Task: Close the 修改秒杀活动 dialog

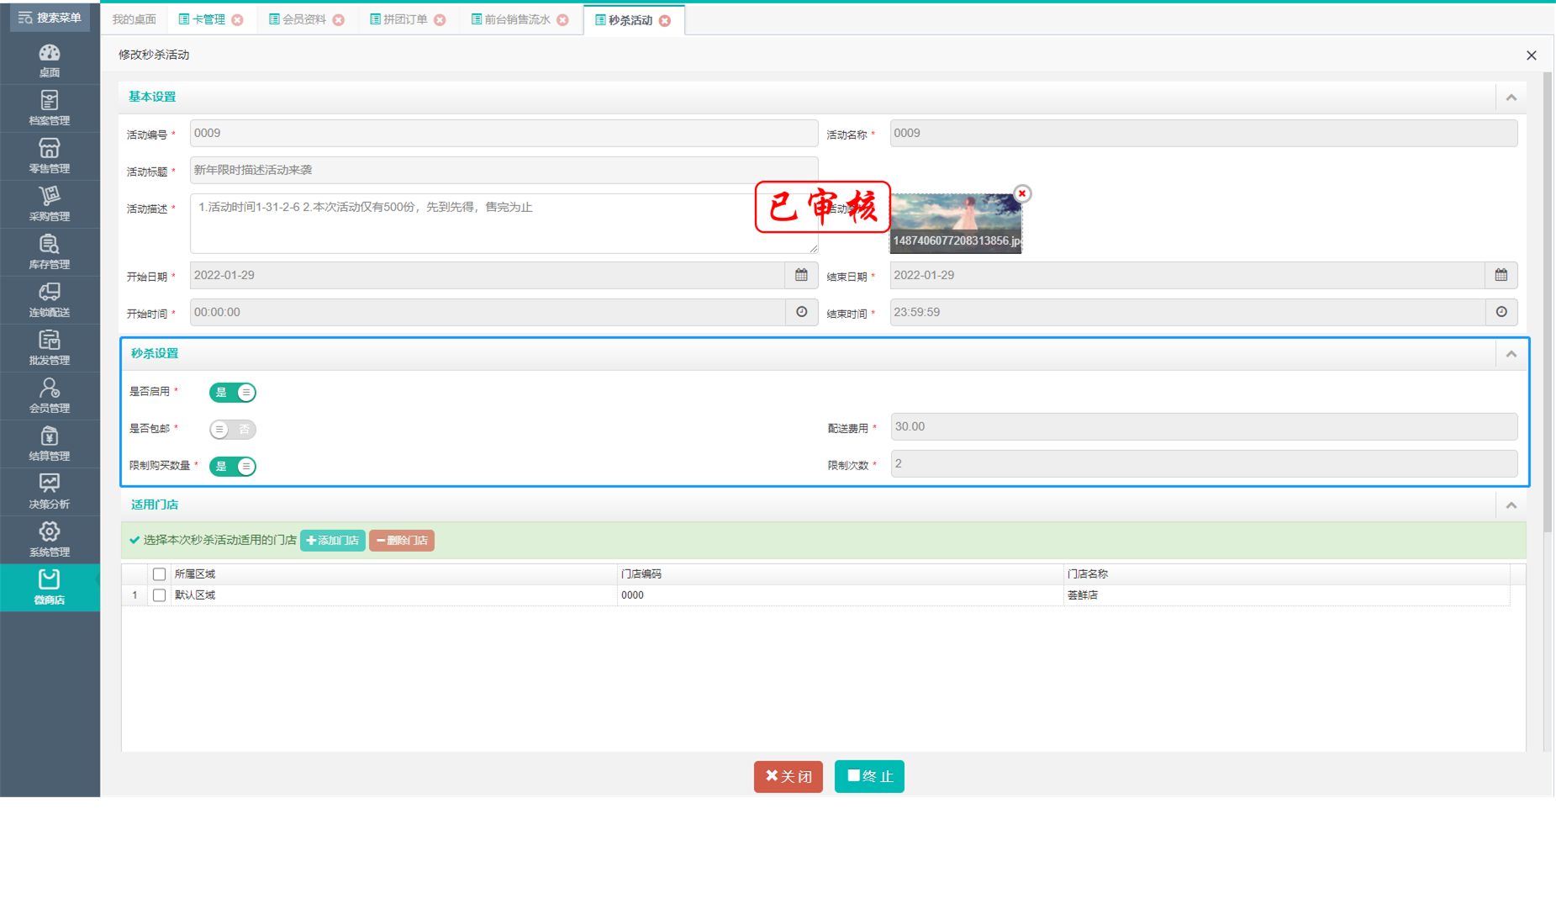Action: pos(1532,56)
